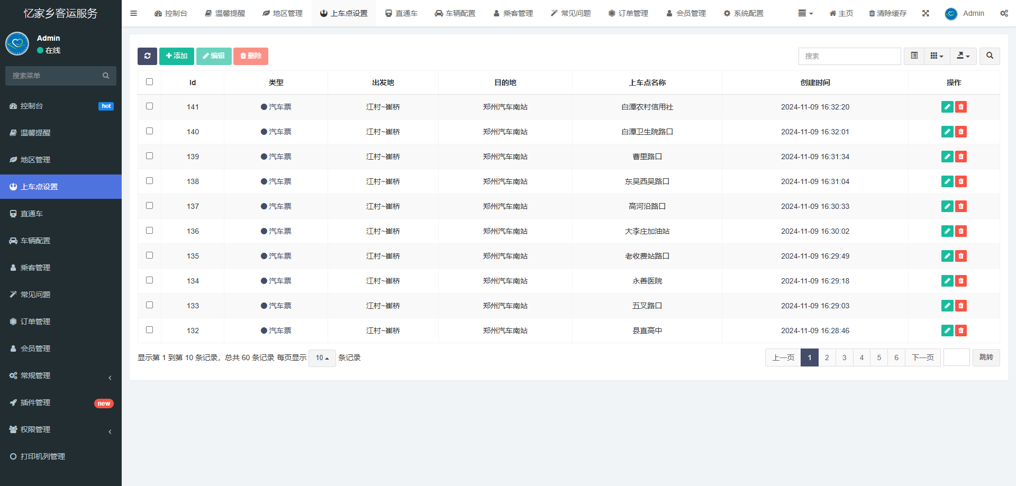Click green edit icon for row 141

(947, 107)
